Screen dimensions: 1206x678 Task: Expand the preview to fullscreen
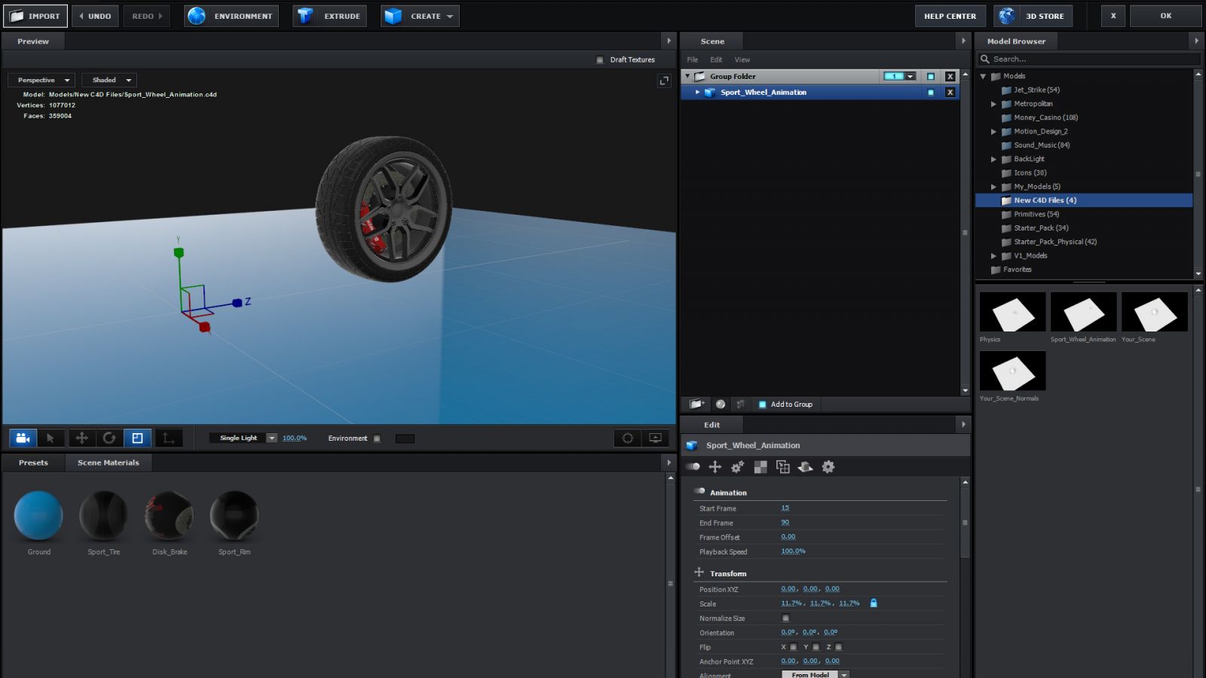pyautogui.click(x=664, y=81)
